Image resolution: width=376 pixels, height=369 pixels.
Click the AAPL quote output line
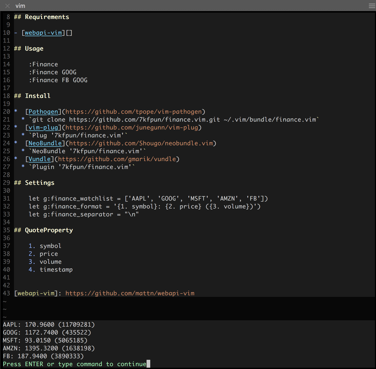(49, 325)
